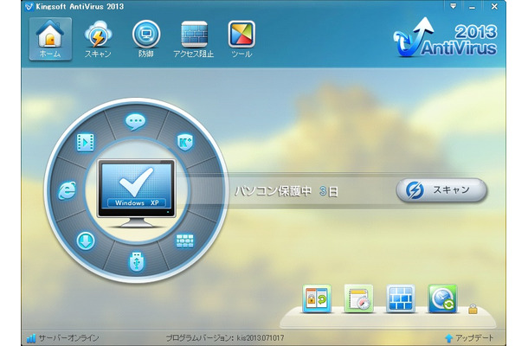The image size is (528, 346).
Task: Click the chat bubble protection icon
Action: 135,121
